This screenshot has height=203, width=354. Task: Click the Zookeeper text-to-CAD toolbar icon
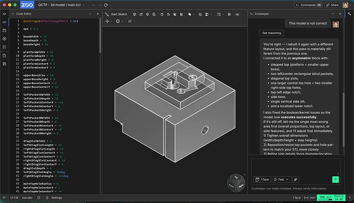[x=237, y=14]
